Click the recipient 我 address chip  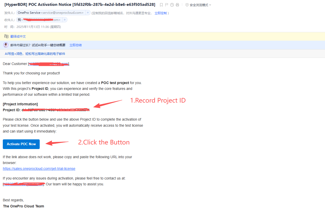39,20
